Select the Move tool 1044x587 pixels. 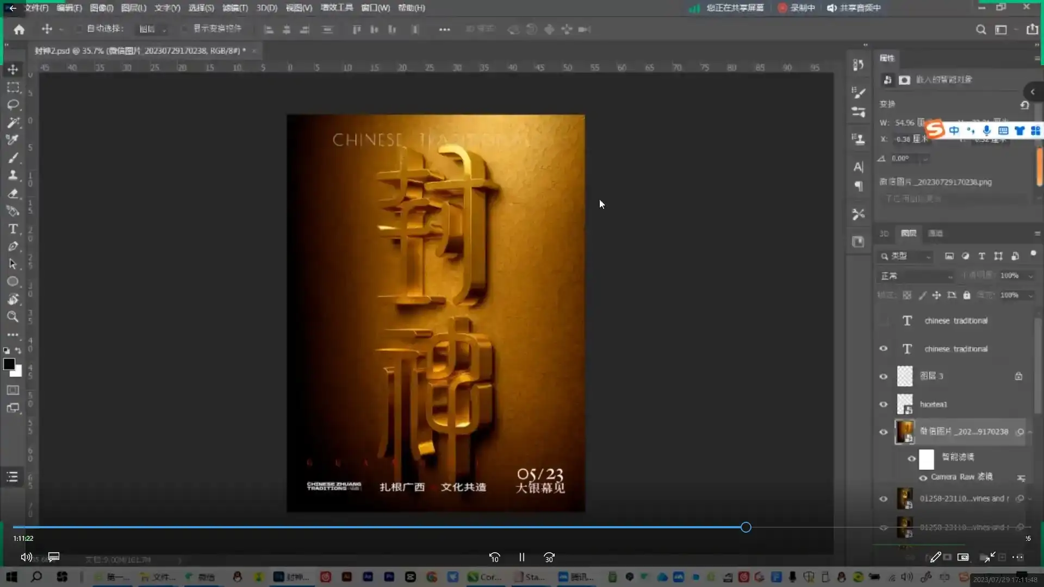coord(13,69)
